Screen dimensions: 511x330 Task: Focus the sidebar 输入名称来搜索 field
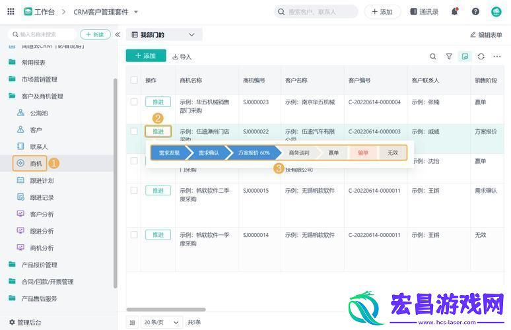(x=44, y=34)
